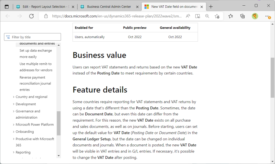275x164 pixels.
Task: Click sidebar scroll down arrow
Action: (59, 156)
